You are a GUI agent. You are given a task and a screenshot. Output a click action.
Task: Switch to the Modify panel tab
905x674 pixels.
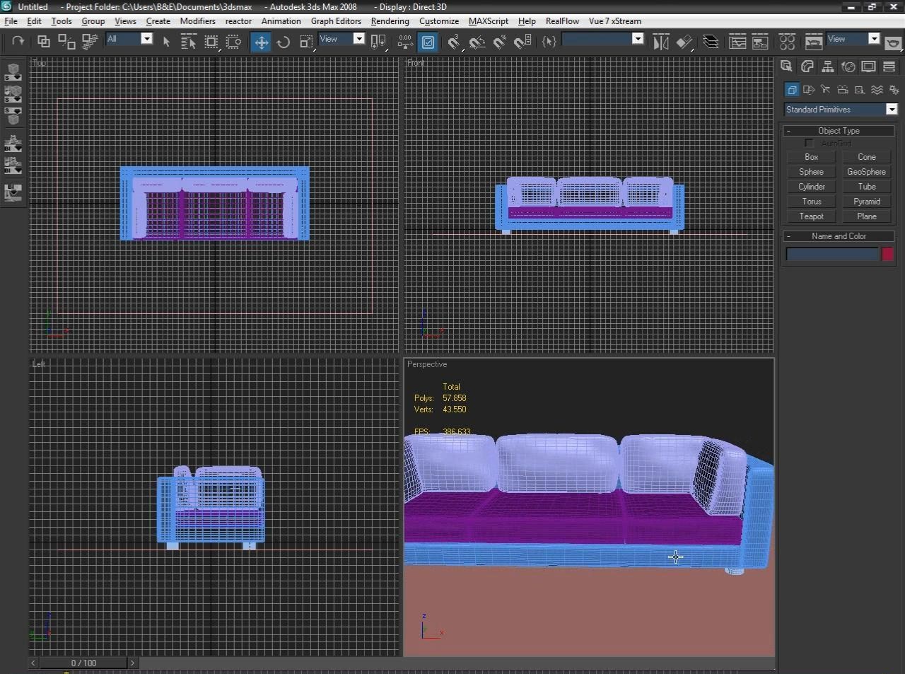coord(807,66)
